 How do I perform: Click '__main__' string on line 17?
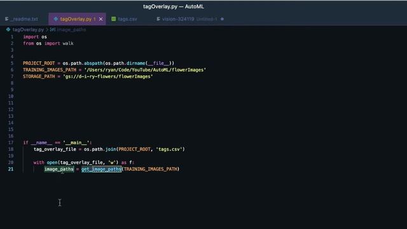76,142
